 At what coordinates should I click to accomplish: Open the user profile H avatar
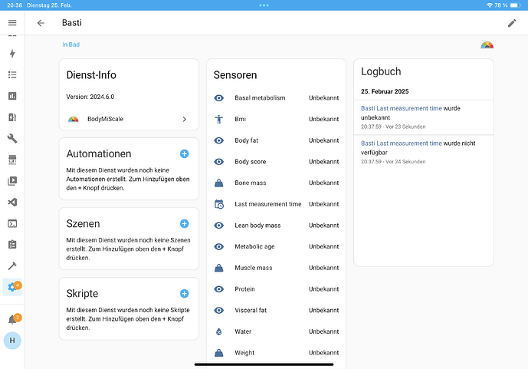12,341
